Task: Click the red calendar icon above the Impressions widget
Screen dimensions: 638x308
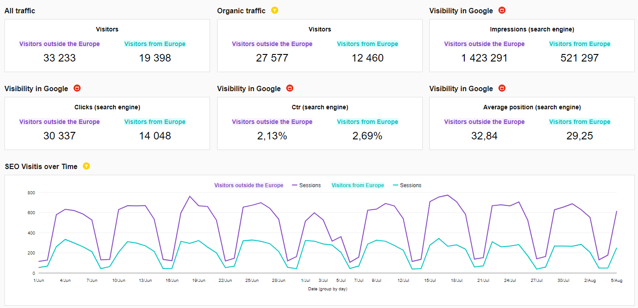Action: tap(502, 11)
